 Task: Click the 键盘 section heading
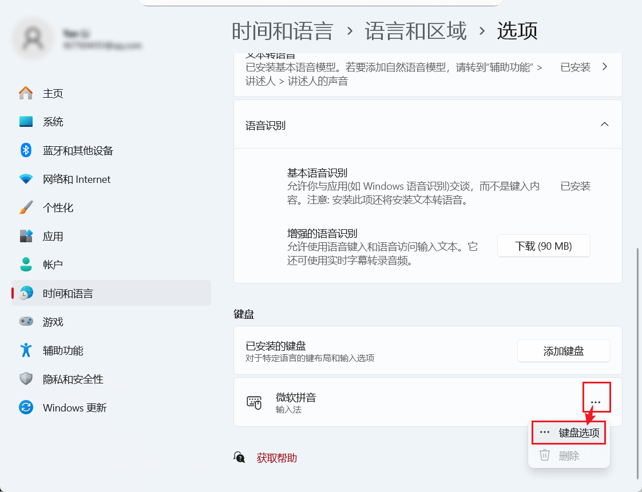pyautogui.click(x=244, y=314)
